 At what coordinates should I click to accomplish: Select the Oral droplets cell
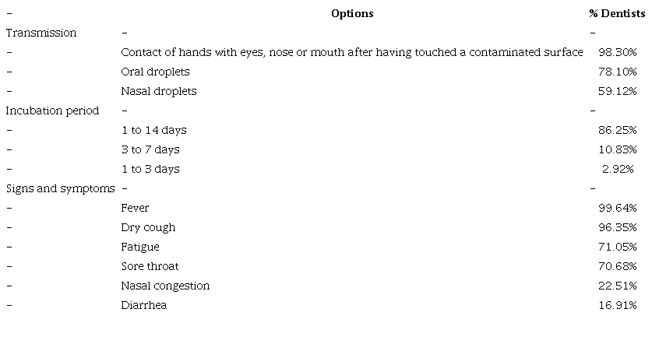point(156,72)
